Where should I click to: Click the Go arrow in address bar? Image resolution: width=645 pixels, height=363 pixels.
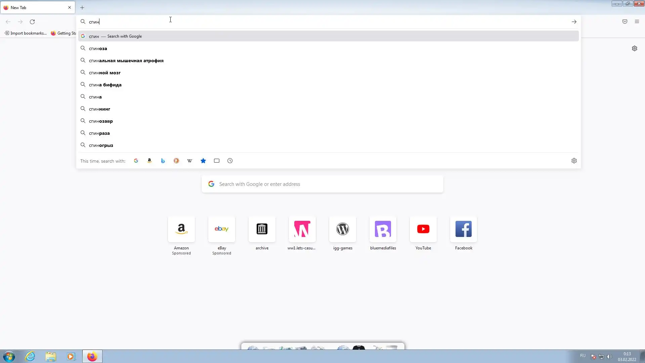574,22
